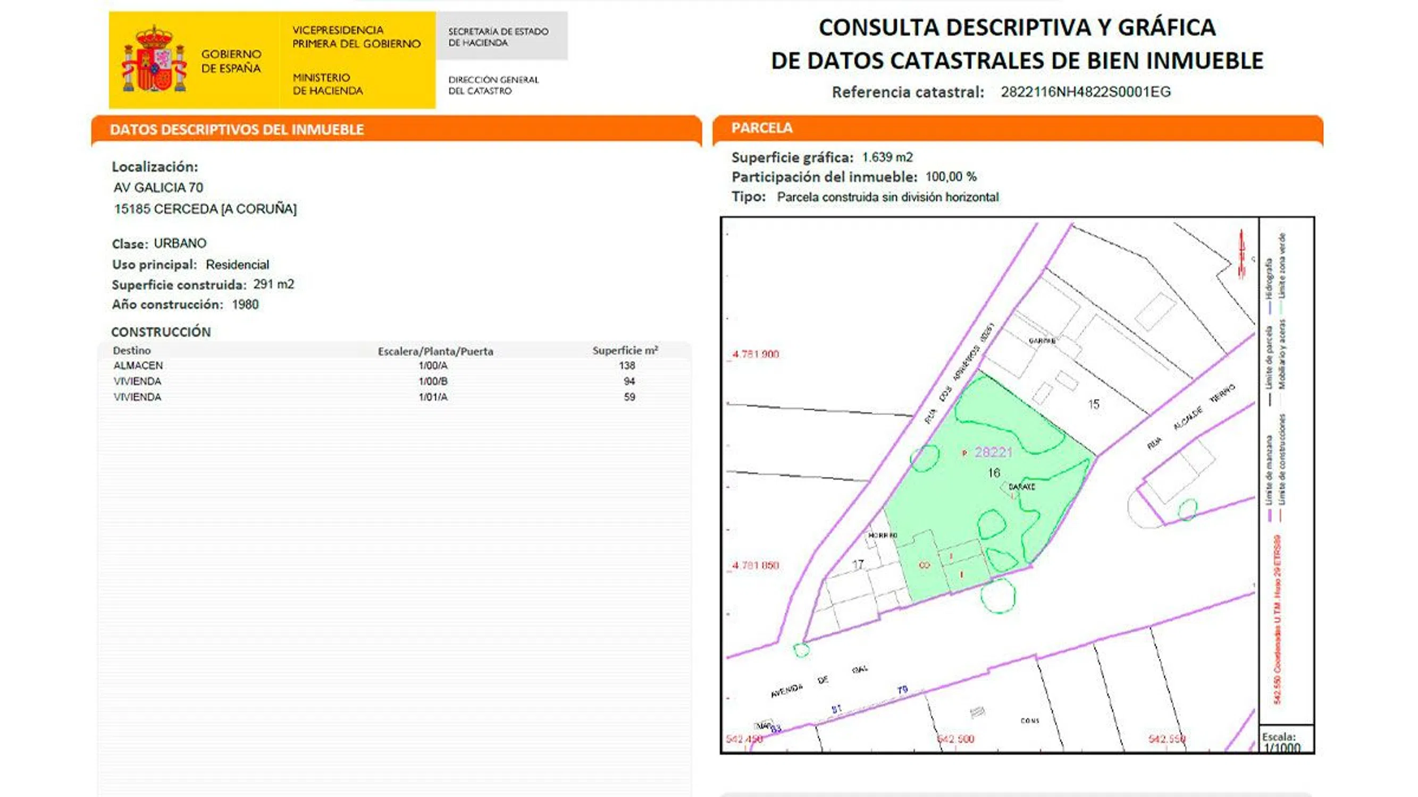Click the 'Dirección General del Catastro' logo text
The height and width of the screenshot is (797, 1418).
click(493, 85)
